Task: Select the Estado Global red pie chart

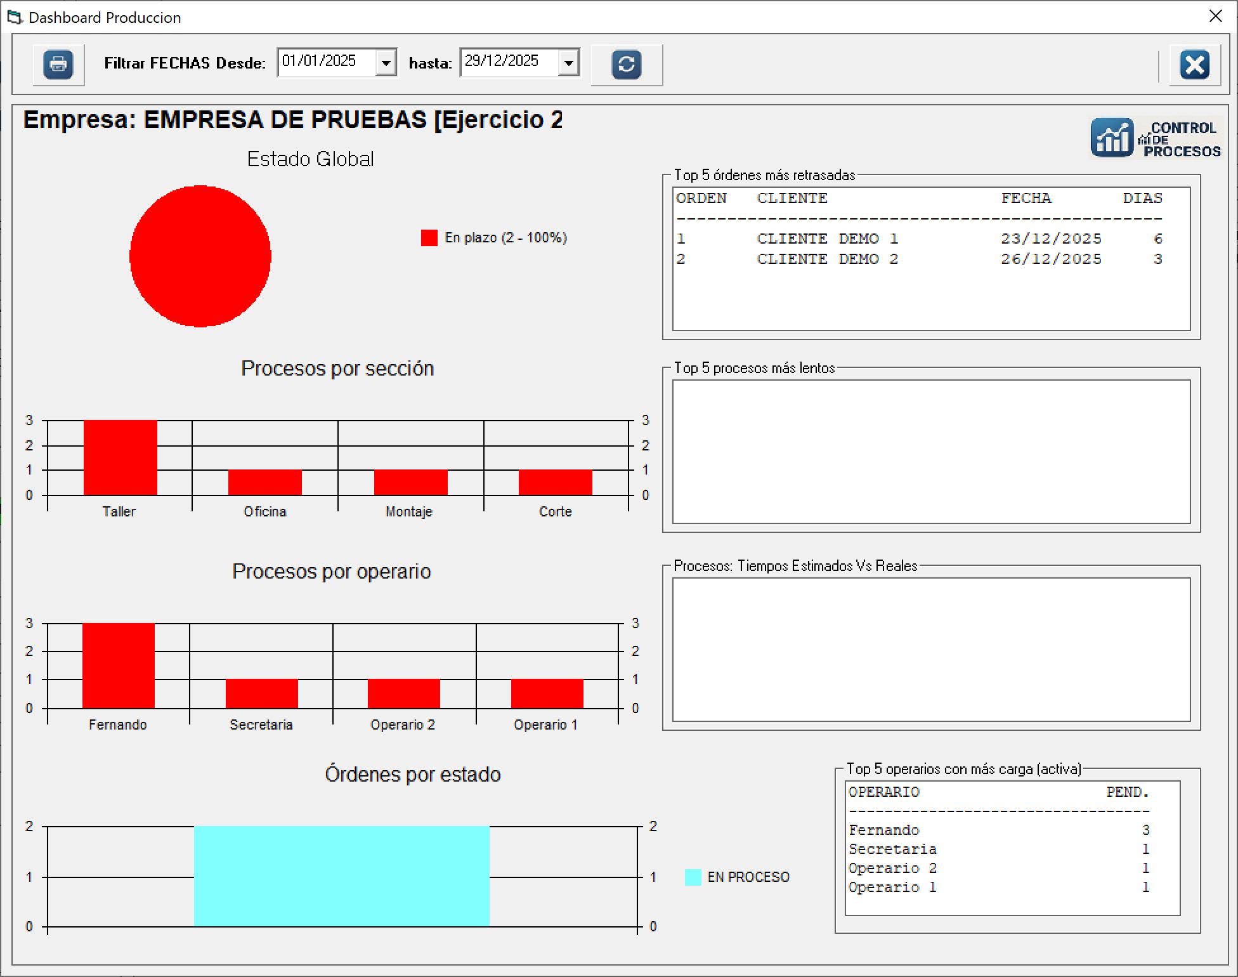Action: tap(200, 256)
